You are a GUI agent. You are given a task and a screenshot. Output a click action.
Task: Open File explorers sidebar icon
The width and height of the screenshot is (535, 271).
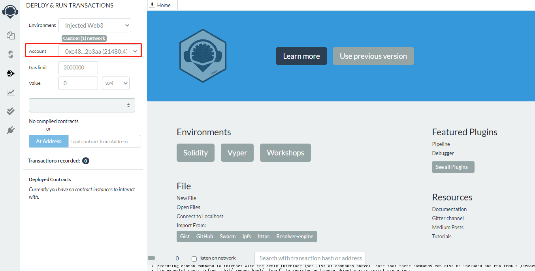[11, 36]
